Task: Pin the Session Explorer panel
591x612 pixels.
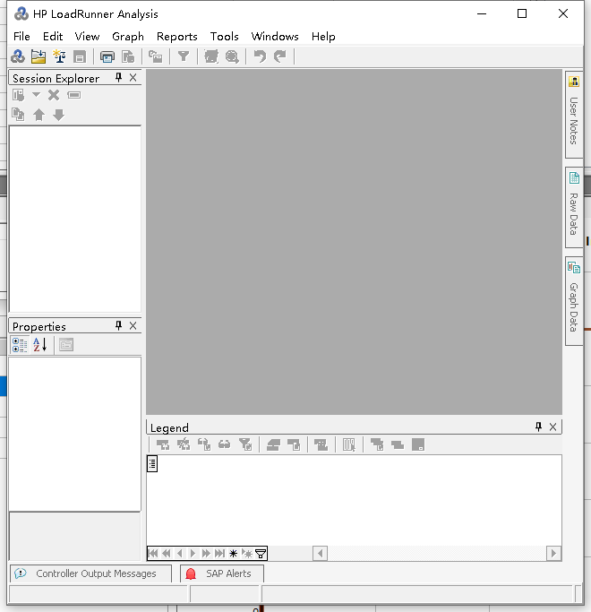Action: pos(118,77)
